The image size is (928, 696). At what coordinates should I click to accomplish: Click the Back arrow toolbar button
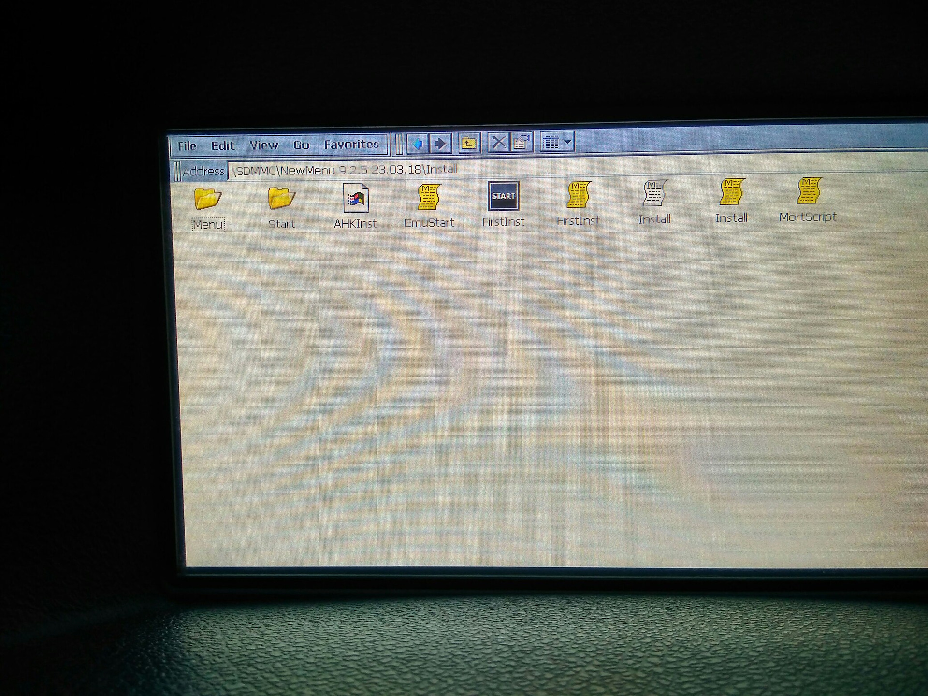point(418,144)
